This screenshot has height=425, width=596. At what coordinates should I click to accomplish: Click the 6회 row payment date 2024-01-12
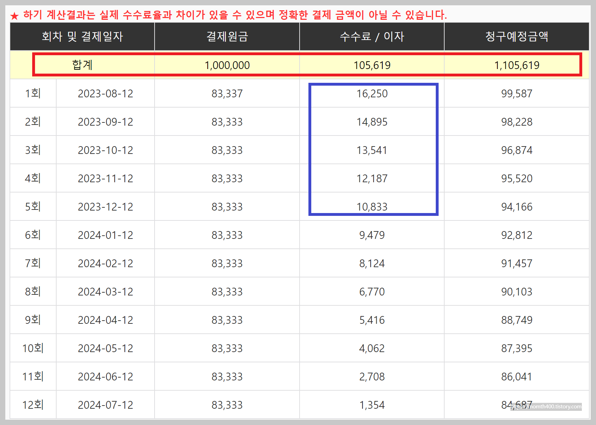click(x=105, y=235)
